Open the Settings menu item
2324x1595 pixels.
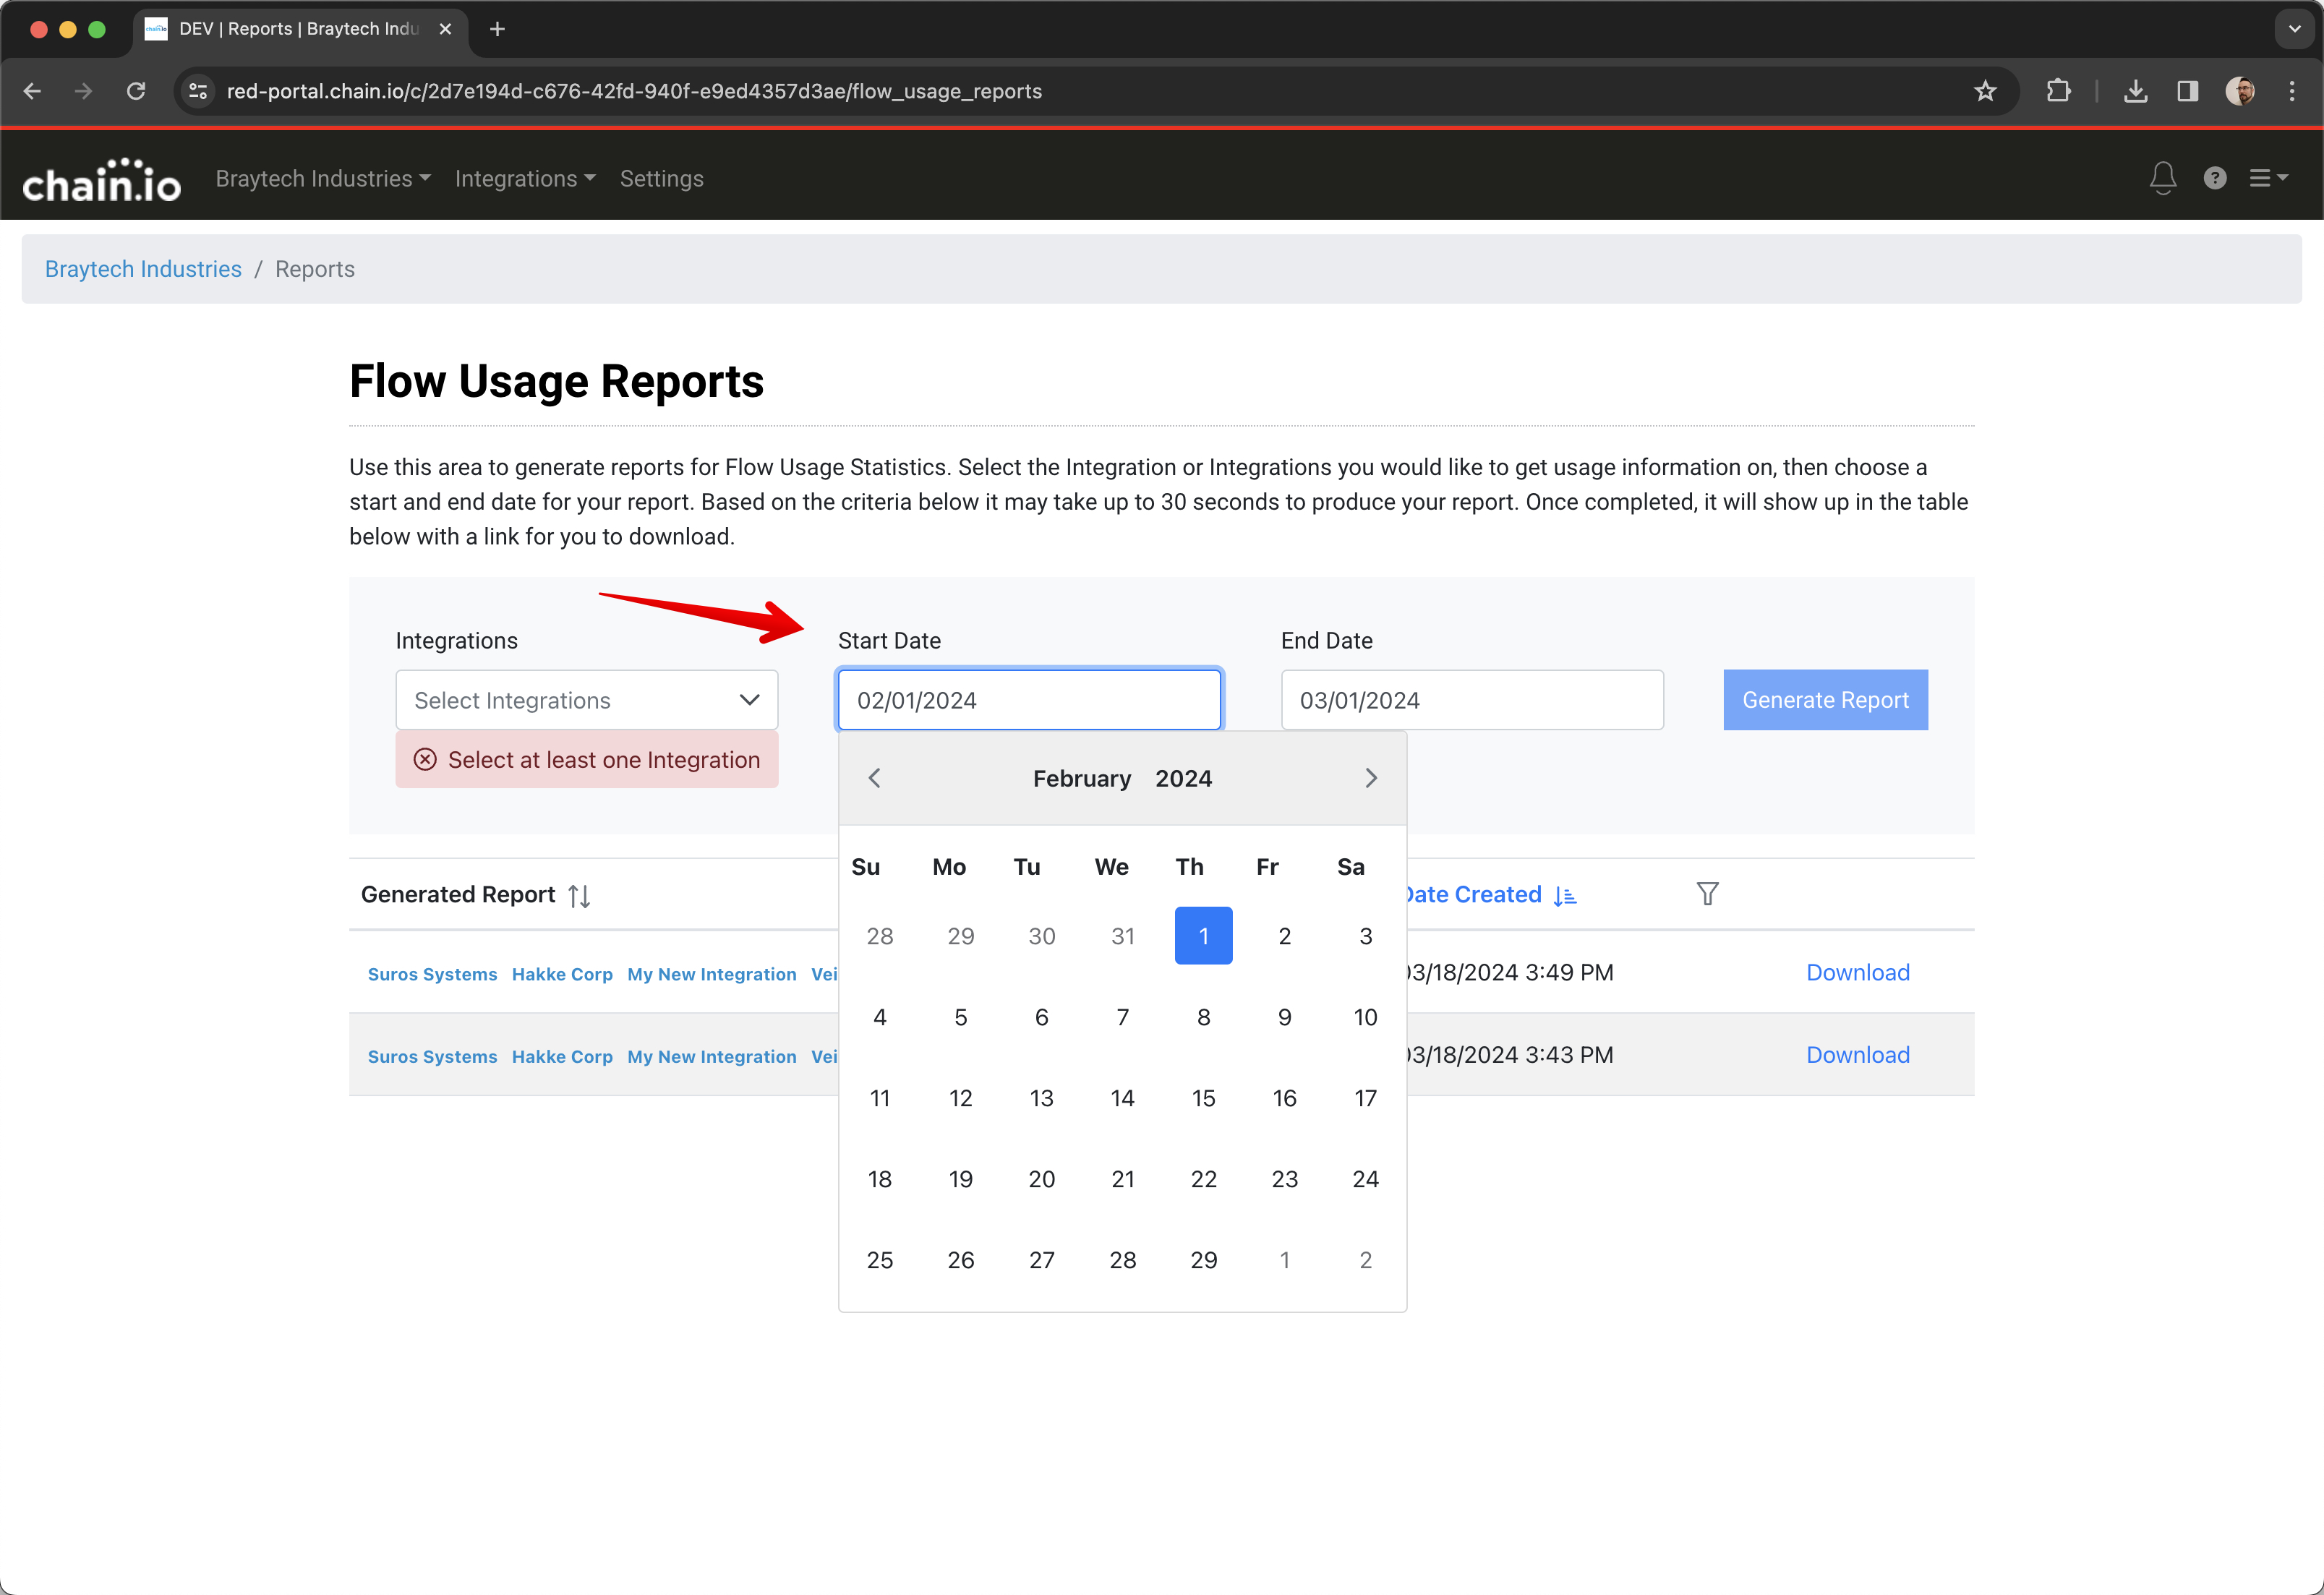[661, 179]
